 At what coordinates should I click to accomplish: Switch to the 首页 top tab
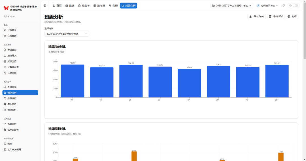[x=57, y=6]
